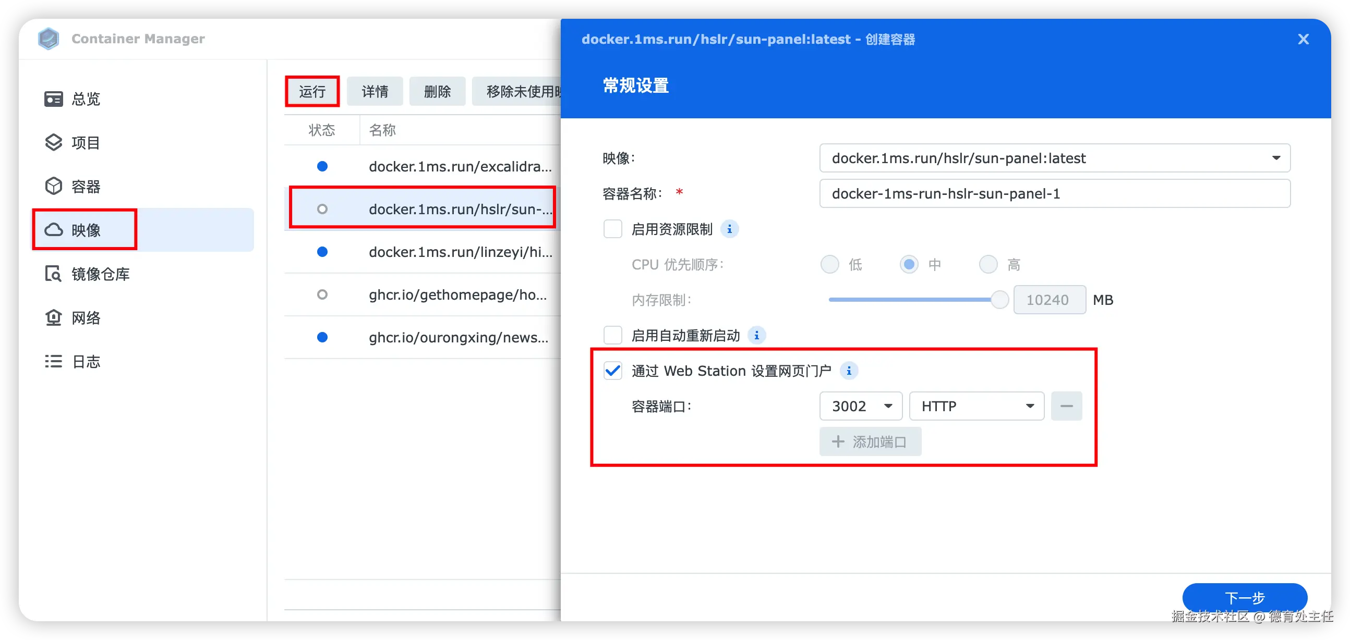Expand the image (映像) selection dropdown
The image size is (1350, 640).
[x=1275, y=158]
